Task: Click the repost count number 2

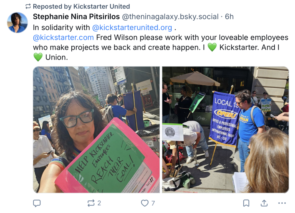Action: tap(99, 203)
